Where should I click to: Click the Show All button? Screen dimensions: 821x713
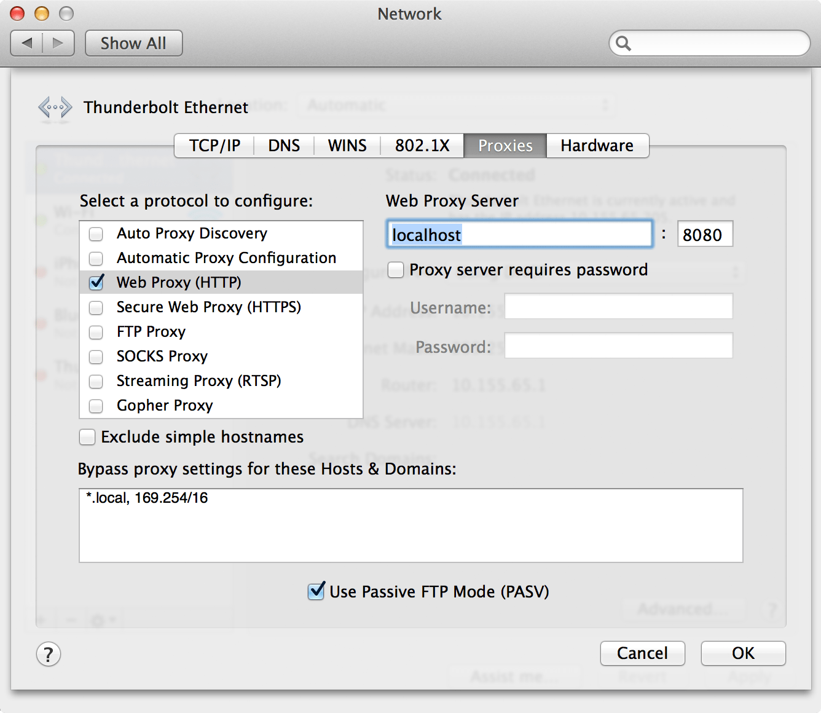point(133,43)
